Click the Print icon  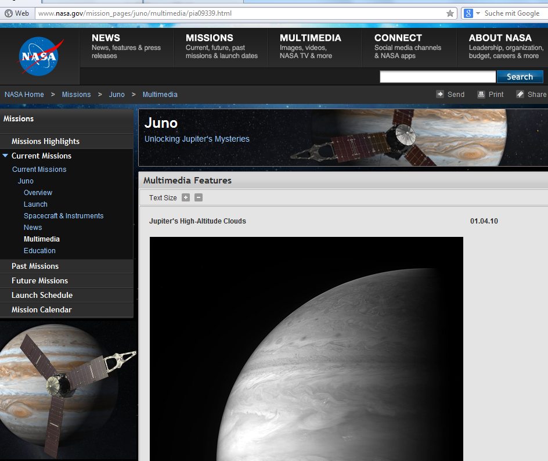point(481,94)
